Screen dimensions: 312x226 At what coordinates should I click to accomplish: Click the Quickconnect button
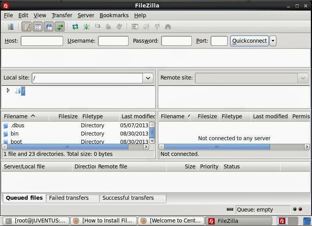[x=250, y=41]
